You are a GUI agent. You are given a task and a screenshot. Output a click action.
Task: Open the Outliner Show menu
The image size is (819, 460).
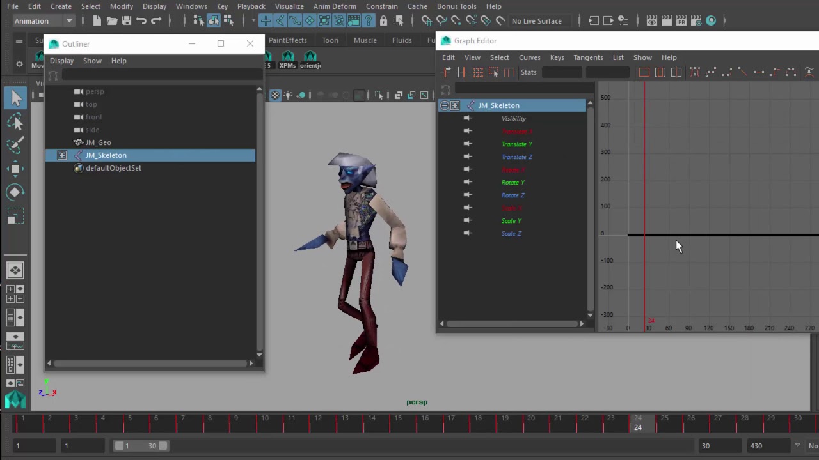pyautogui.click(x=92, y=61)
